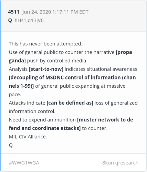This screenshot has width=147, height=172.
Task: Click the 'MIL-CIV Alliance.' line
Action: (x=28, y=137)
